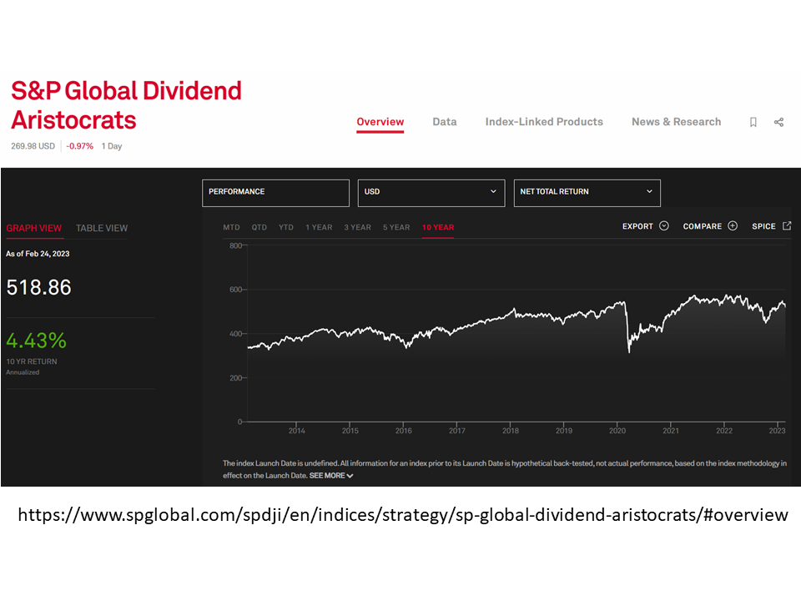Click the 400 y-axis label
Image resolution: width=801 pixels, height=601 pixels.
click(x=235, y=334)
